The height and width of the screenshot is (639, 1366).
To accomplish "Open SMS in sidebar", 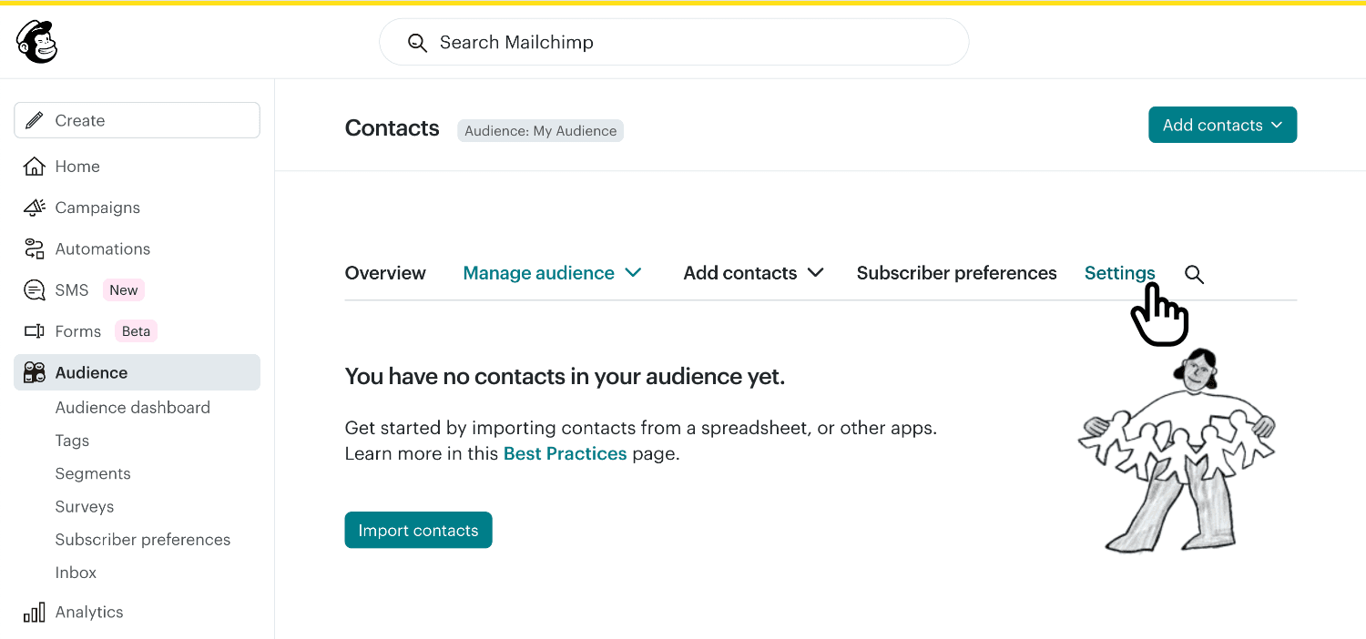I will pos(72,290).
